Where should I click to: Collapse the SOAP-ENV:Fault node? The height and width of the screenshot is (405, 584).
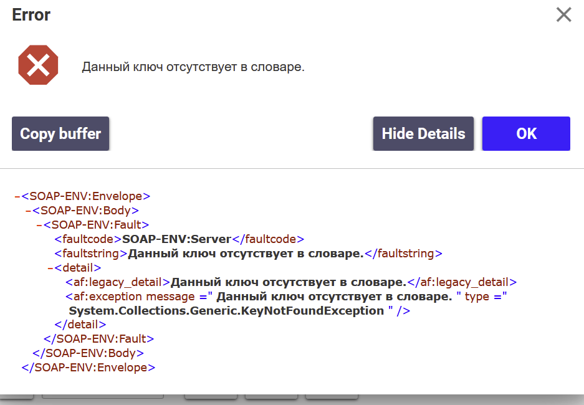pyautogui.click(x=39, y=224)
